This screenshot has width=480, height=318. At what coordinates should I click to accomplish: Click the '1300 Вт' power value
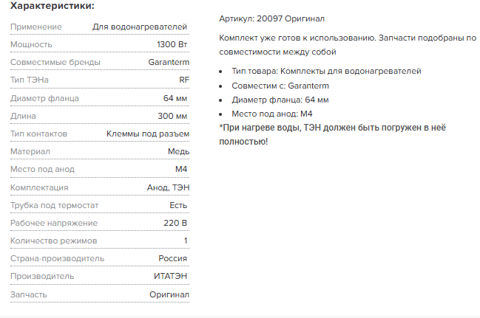(x=172, y=44)
